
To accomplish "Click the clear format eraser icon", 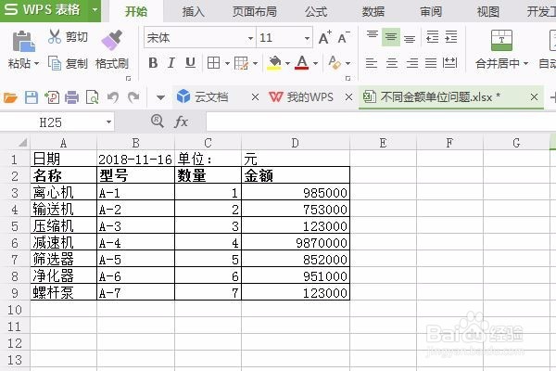I will click(x=334, y=63).
